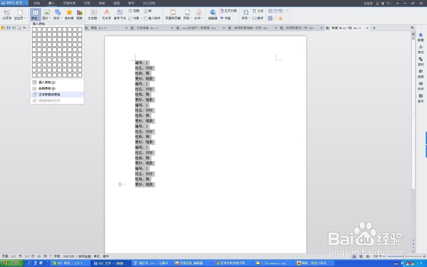Image resolution: width=427 pixels, height=267 pixels.
Task: Click the open folder icon in quick toolbar
Action: pos(3,28)
